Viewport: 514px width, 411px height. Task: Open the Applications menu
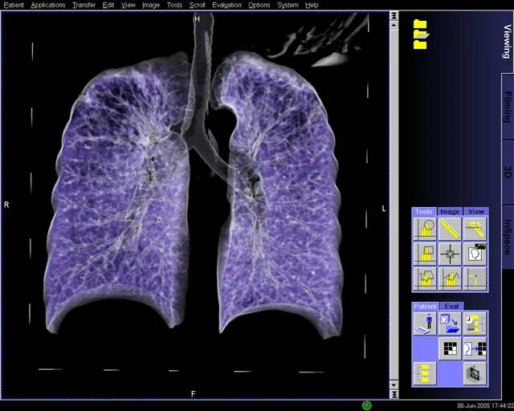point(48,5)
